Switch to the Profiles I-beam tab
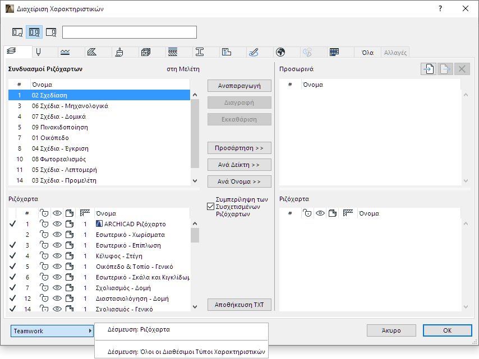Screen dimensions: 479x359 coord(200,52)
